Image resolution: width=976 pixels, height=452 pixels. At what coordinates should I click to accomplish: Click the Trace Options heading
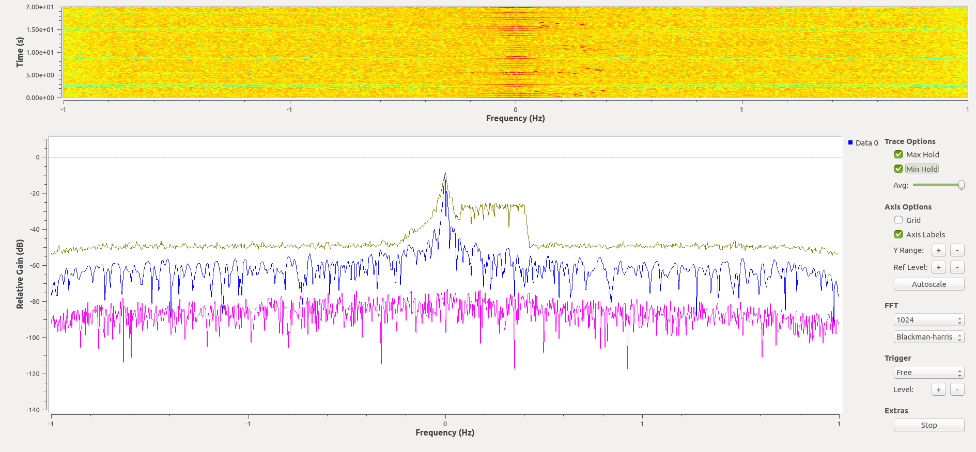point(910,141)
